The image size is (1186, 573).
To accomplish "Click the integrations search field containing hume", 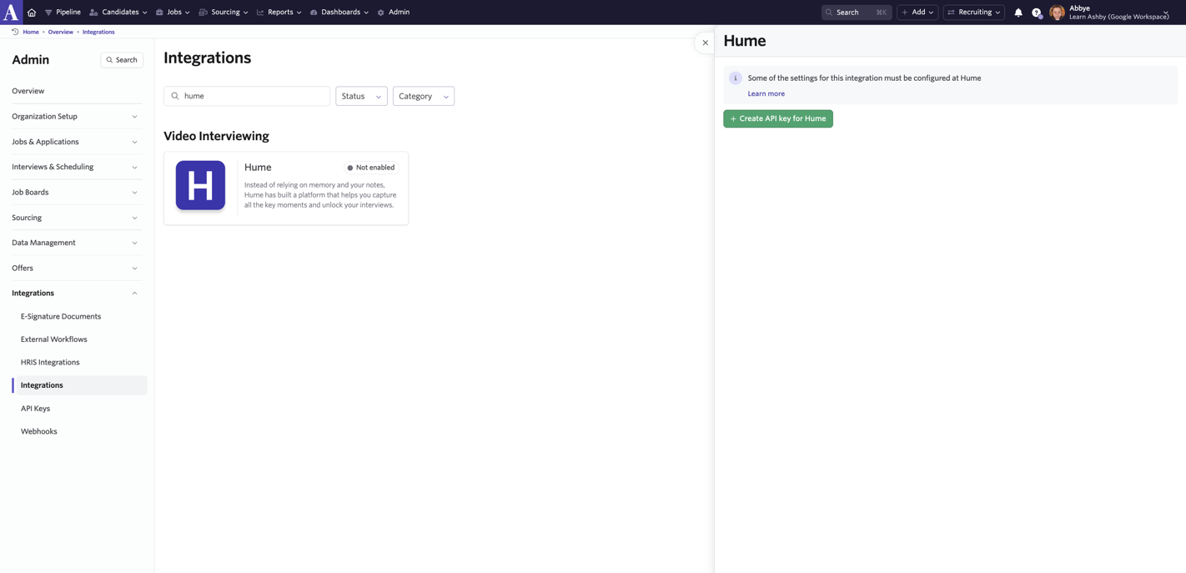I will (x=247, y=96).
